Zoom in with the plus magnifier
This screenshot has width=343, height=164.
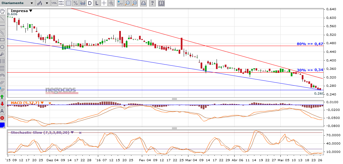tap(134, 3)
